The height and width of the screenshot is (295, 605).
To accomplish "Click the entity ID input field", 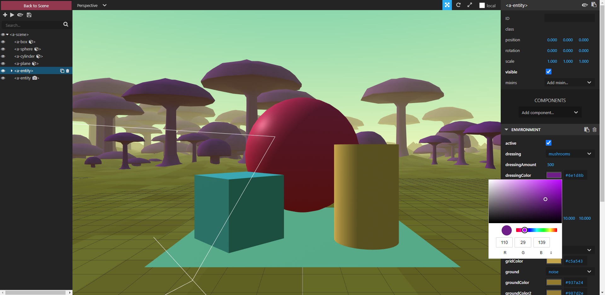I will click(x=569, y=18).
